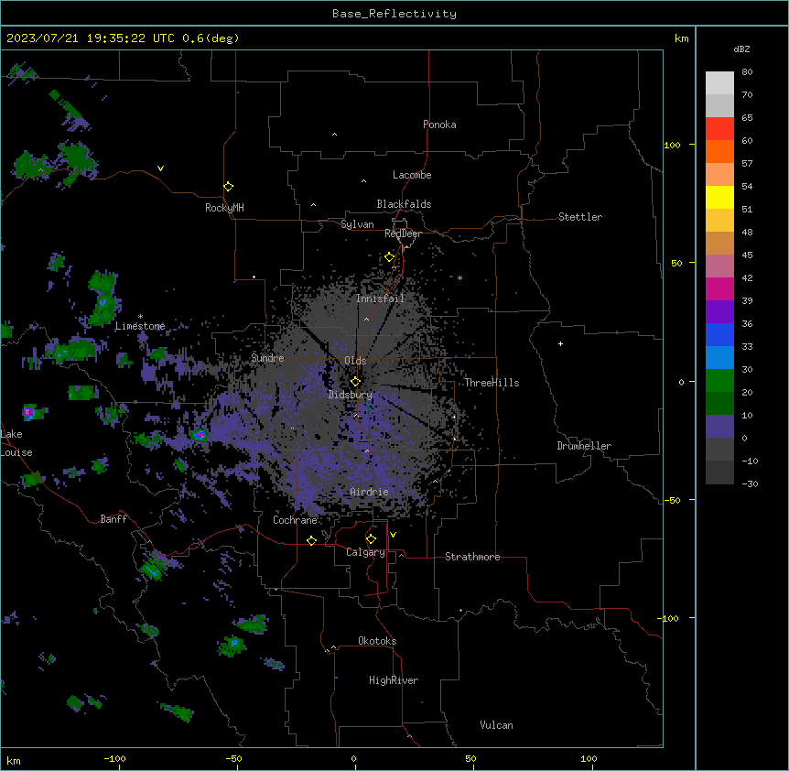Viewport: 789px width, 771px height.
Task: Click the -50 tick on the bottom axis
Action: (233, 758)
